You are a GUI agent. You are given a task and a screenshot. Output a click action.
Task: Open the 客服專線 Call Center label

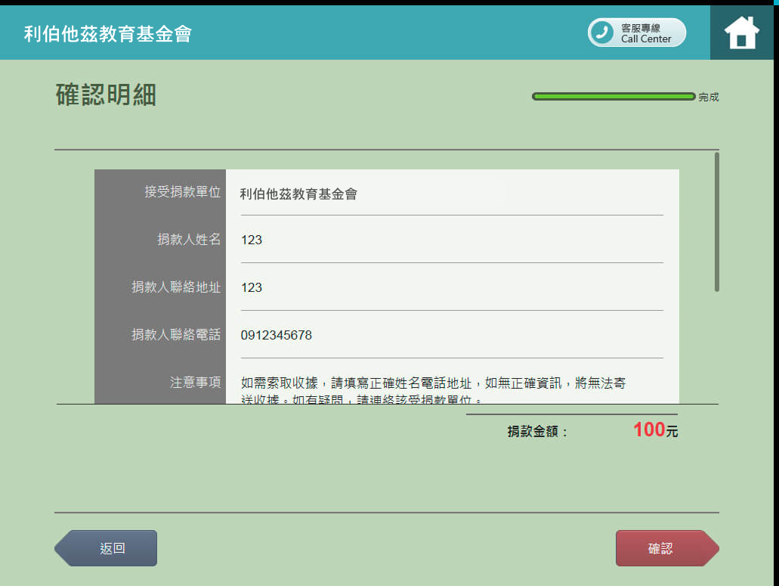pos(646,33)
